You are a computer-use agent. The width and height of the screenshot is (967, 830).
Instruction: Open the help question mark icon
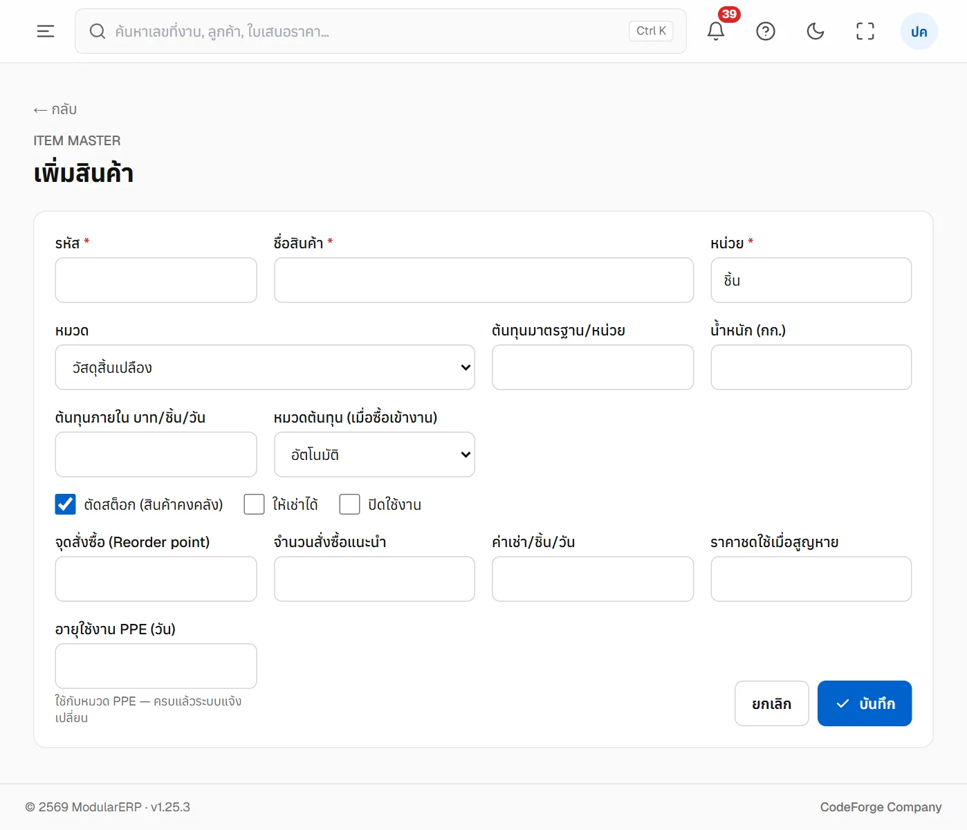pos(766,31)
